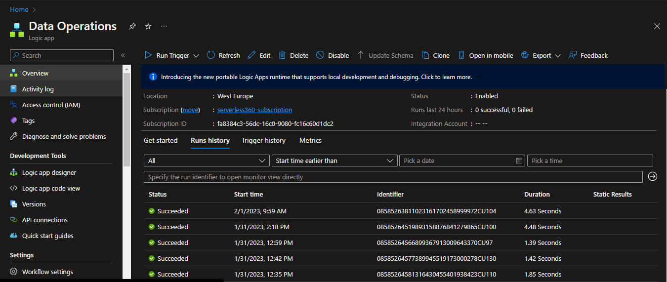Click the sidebar Search field
Image resolution: width=667 pixels, height=282 pixels.
coord(62,55)
